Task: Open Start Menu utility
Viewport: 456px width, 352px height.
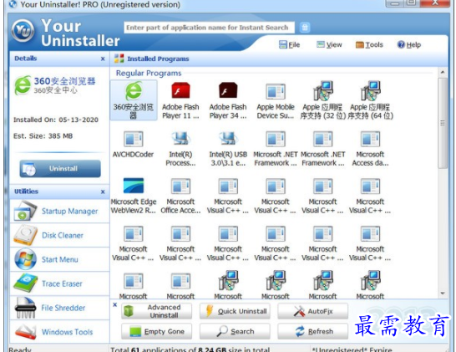Action: [x=59, y=259]
